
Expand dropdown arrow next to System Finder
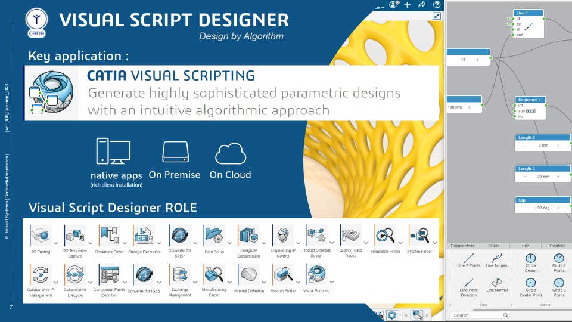click(435, 243)
